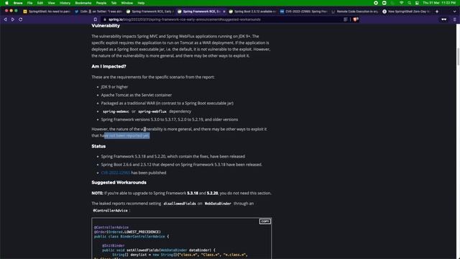Viewport: 460px width, 259px height.
Task: Open the Brave main menu icon
Action: (455, 19)
